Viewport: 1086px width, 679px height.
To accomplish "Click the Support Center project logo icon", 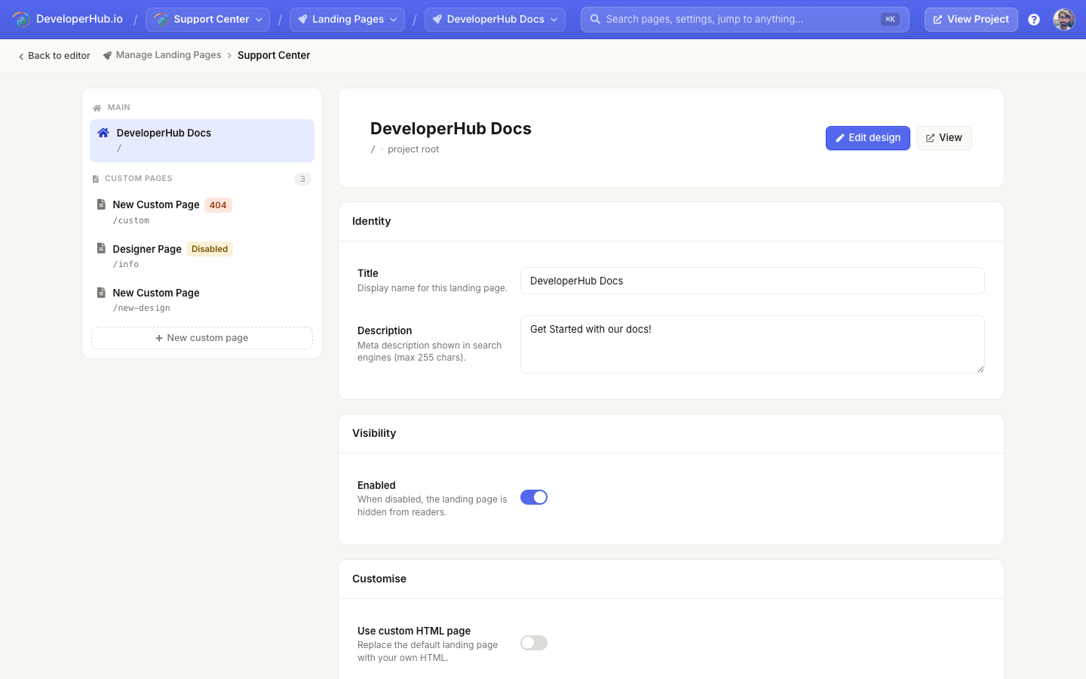I will (x=161, y=20).
